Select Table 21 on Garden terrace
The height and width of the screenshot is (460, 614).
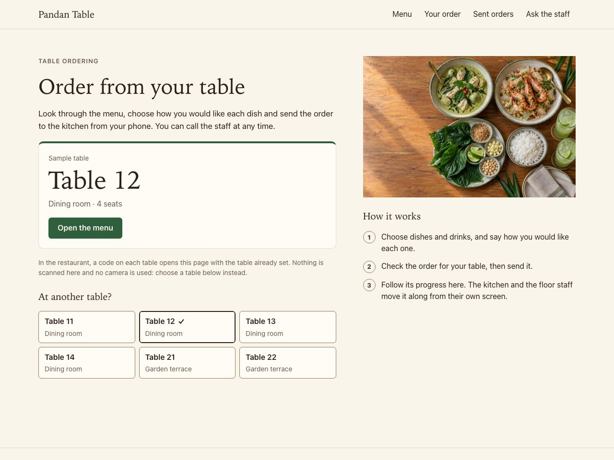tap(187, 363)
